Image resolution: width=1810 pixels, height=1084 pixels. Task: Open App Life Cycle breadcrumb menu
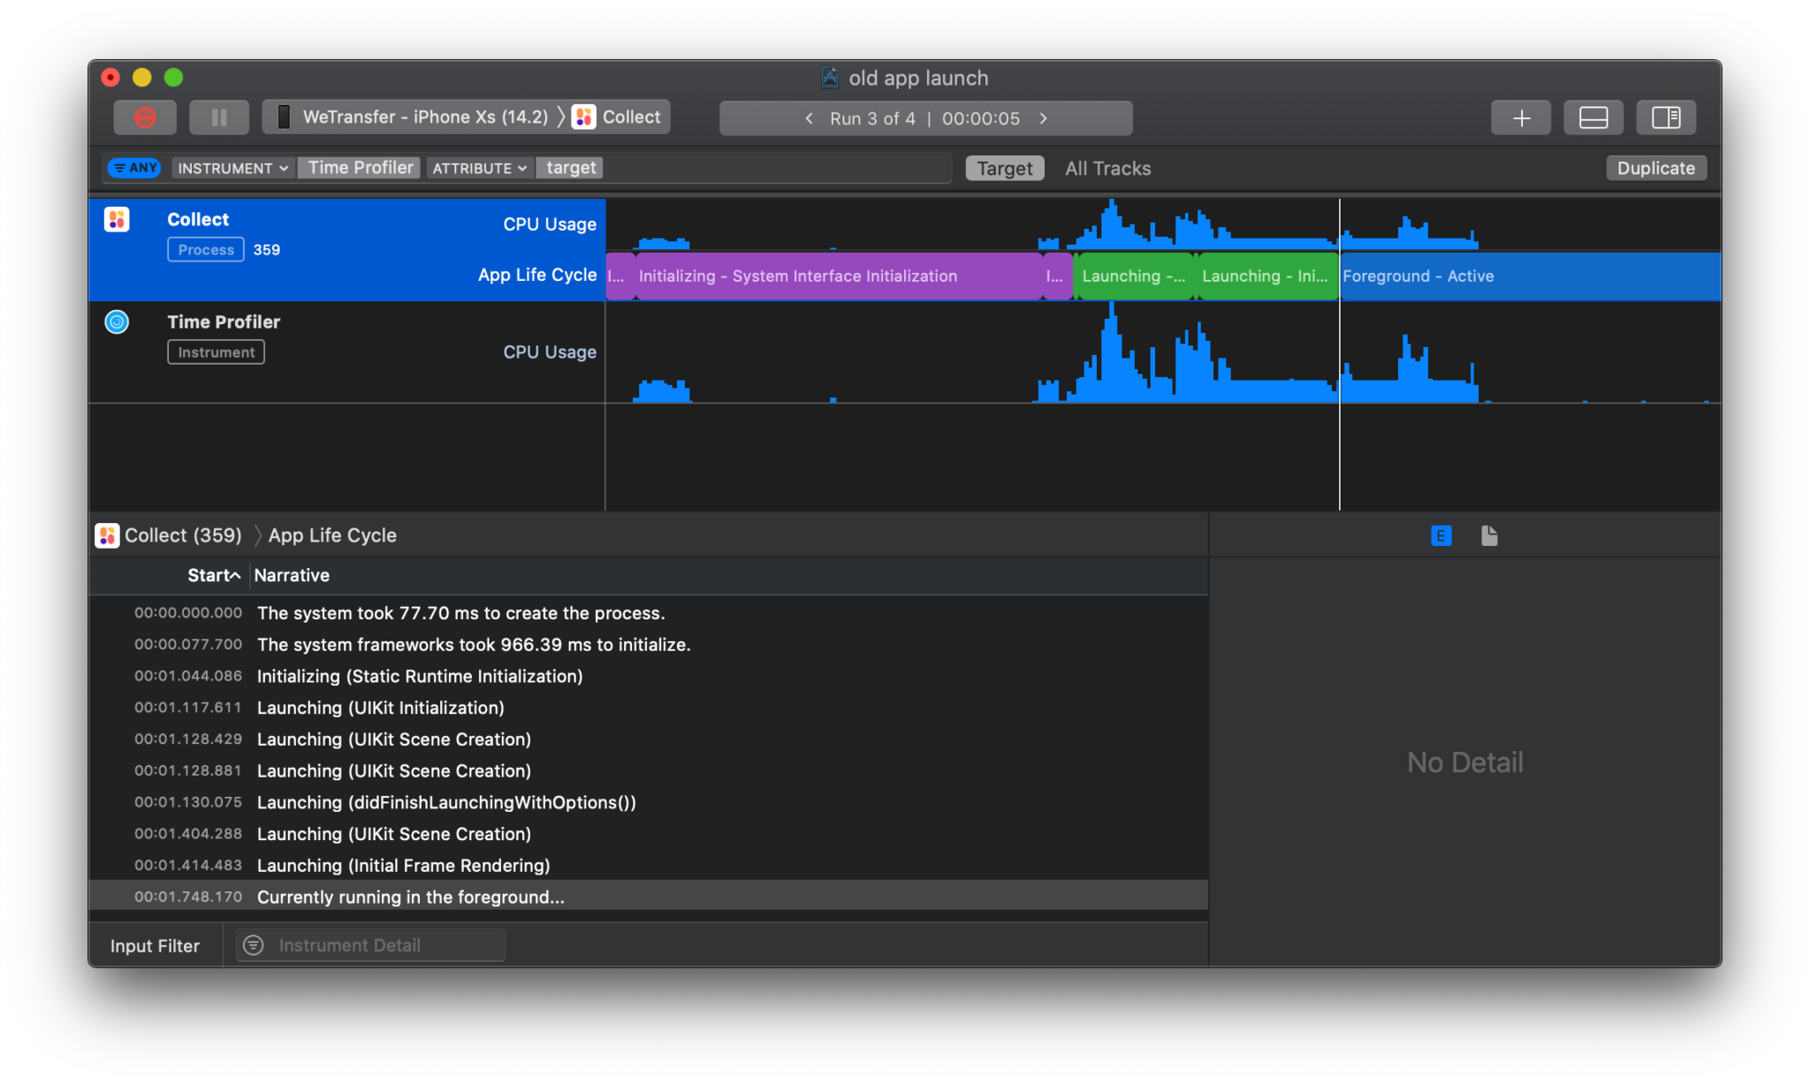332,535
